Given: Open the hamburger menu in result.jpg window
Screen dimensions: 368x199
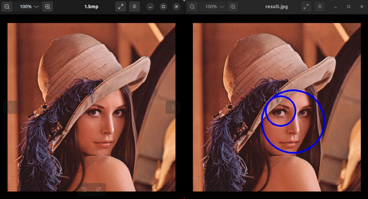Looking at the screenshot, I should pos(320,6).
